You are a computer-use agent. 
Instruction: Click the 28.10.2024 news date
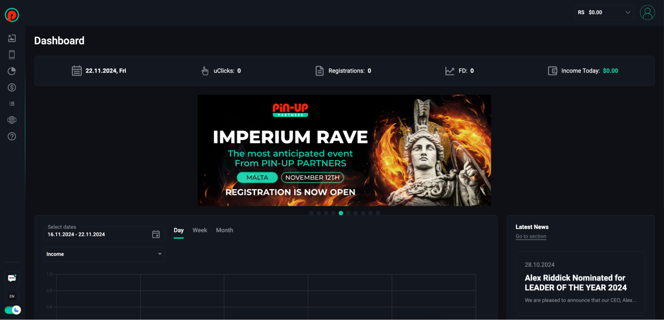tap(539, 265)
